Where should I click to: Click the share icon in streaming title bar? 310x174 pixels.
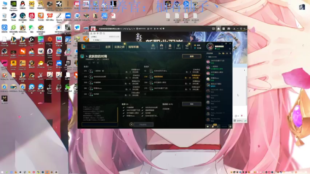pyautogui.click(x=160, y=29)
